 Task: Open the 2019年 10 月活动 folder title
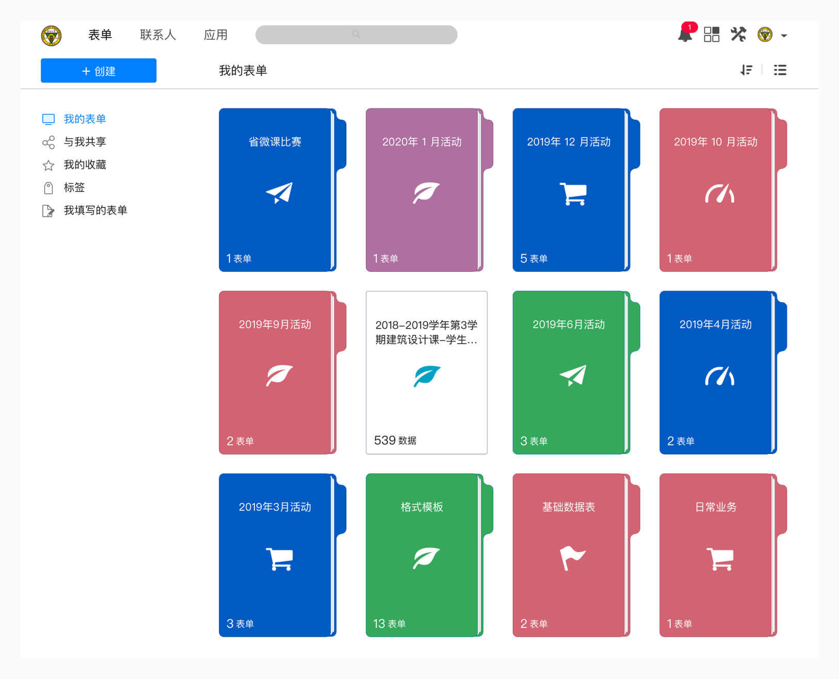(716, 142)
